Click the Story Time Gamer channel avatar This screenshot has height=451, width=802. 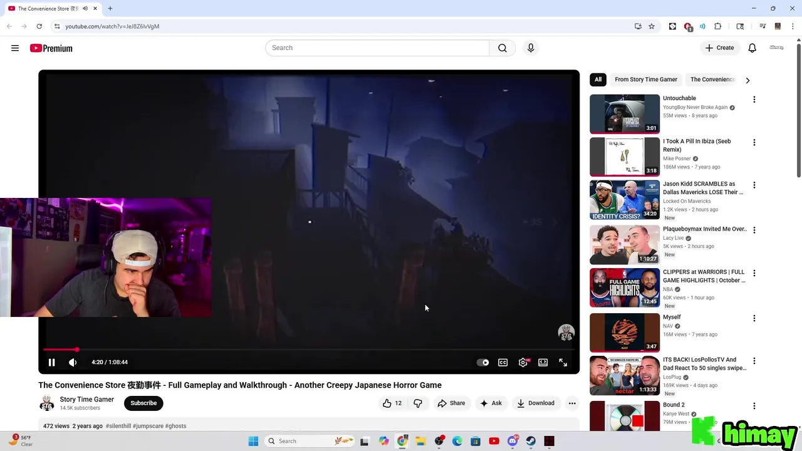pos(47,403)
